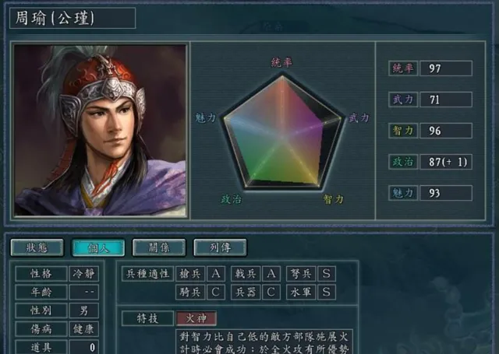Open the 關係 relations tab
Screen dimensions: 499x354
159,247
